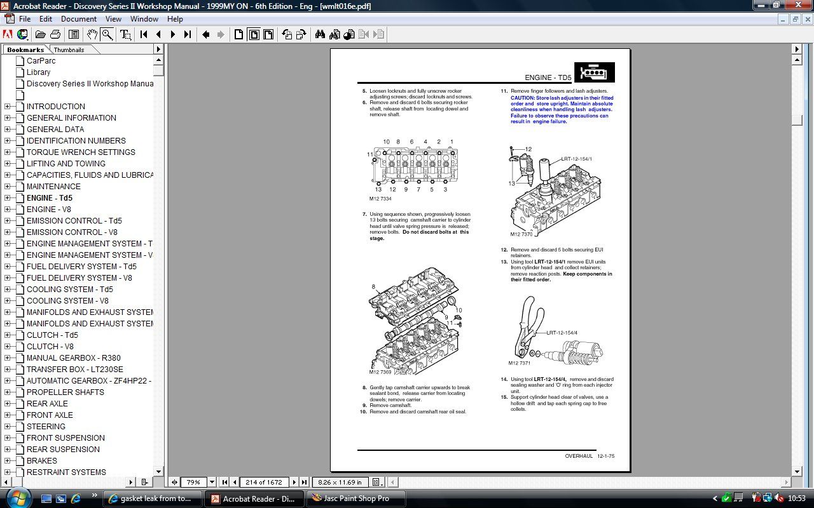Click the Search binoculars-with-page icon
This screenshot has width=814, height=508.
coord(335,34)
